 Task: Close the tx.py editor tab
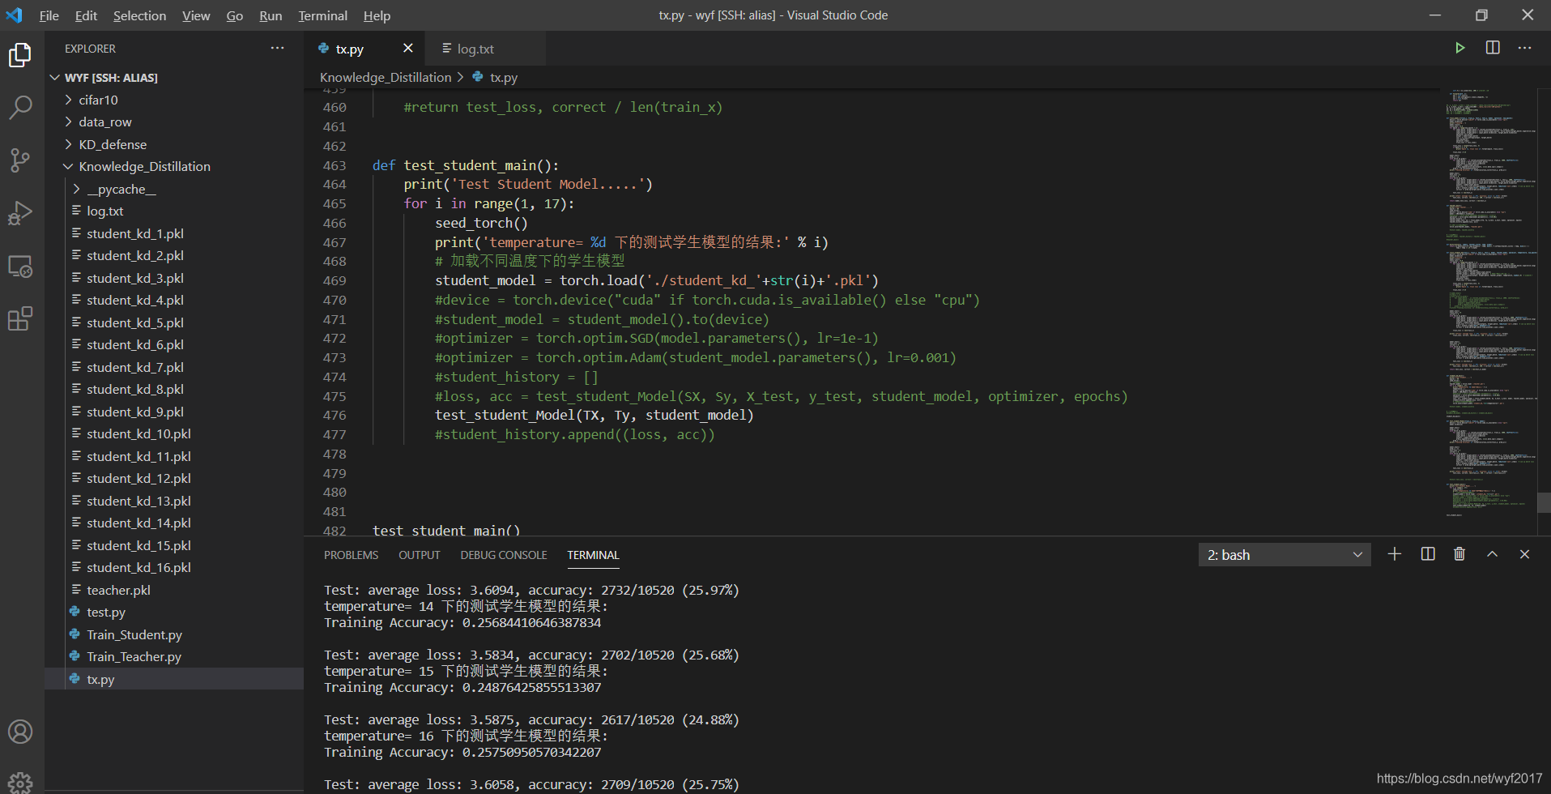(408, 48)
